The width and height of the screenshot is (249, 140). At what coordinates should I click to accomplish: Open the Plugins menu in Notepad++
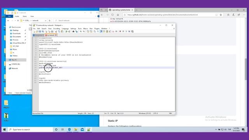[97, 28]
